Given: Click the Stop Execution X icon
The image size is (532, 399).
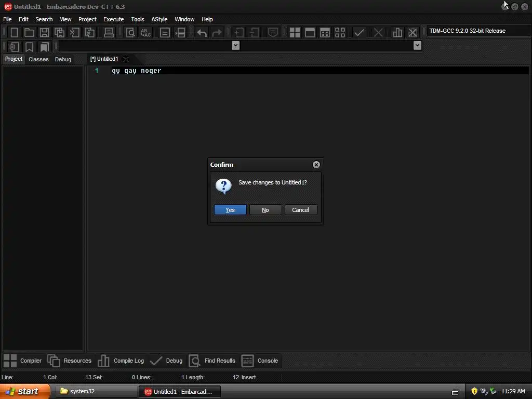Looking at the screenshot, I should pos(378,33).
